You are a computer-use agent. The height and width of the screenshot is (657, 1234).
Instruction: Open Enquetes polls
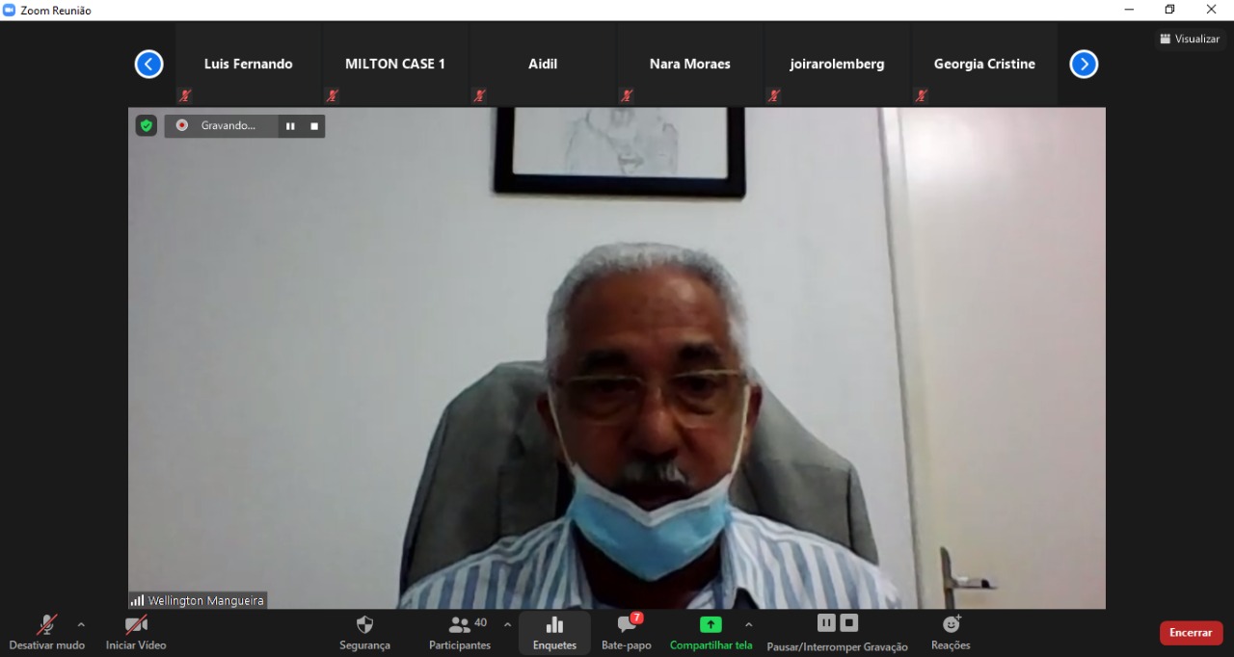[x=554, y=632]
